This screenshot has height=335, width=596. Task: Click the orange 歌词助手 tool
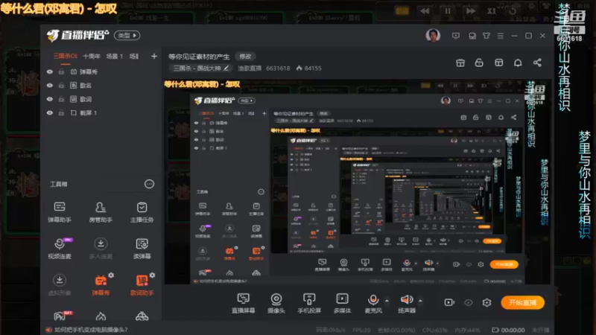(x=142, y=285)
